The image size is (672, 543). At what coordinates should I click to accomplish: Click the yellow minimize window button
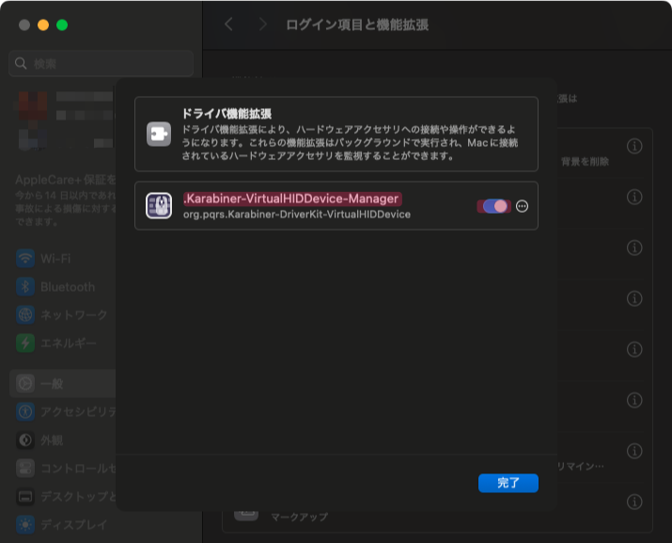pos(43,24)
